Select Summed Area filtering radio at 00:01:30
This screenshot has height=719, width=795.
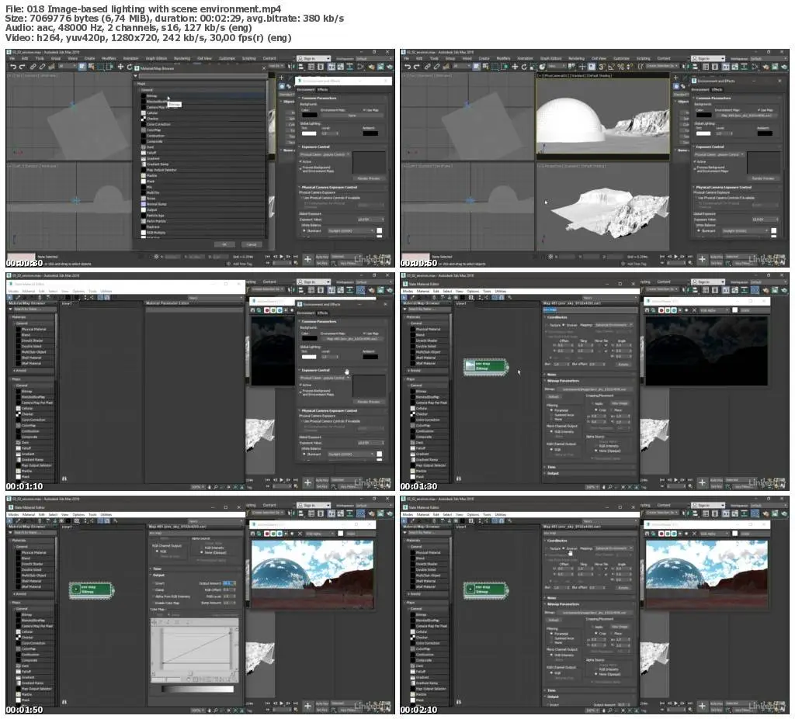[x=552, y=414]
